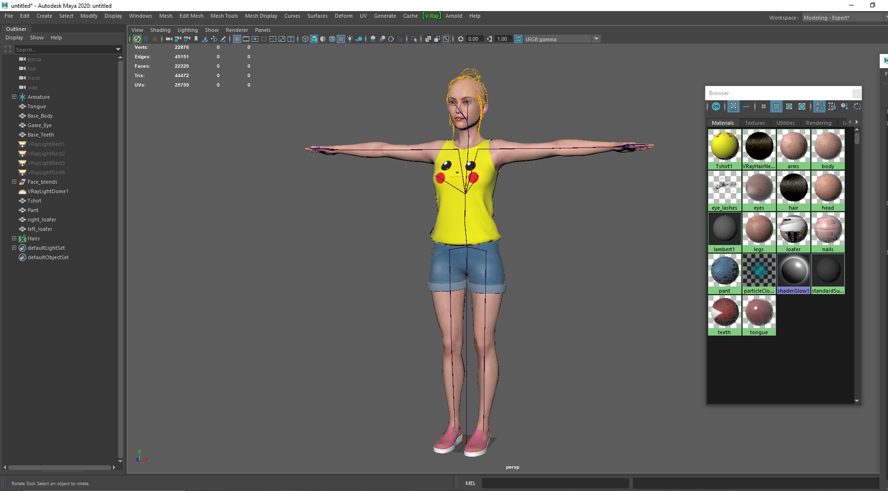Viewport: 888px width, 491px height.
Task: Open the Textures tab in Browser
Action: click(755, 123)
